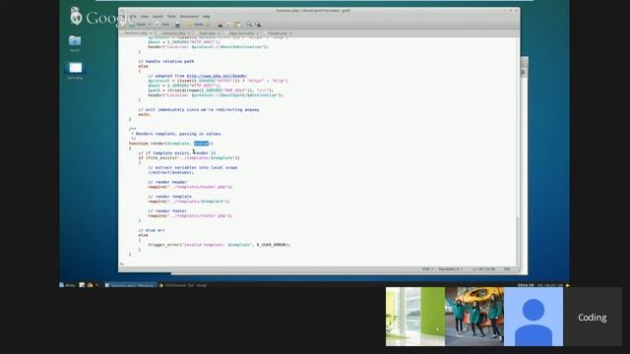The height and width of the screenshot is (354, 630).
Task: Click the Copy icon in toolbar
Action: pos(229,25)
